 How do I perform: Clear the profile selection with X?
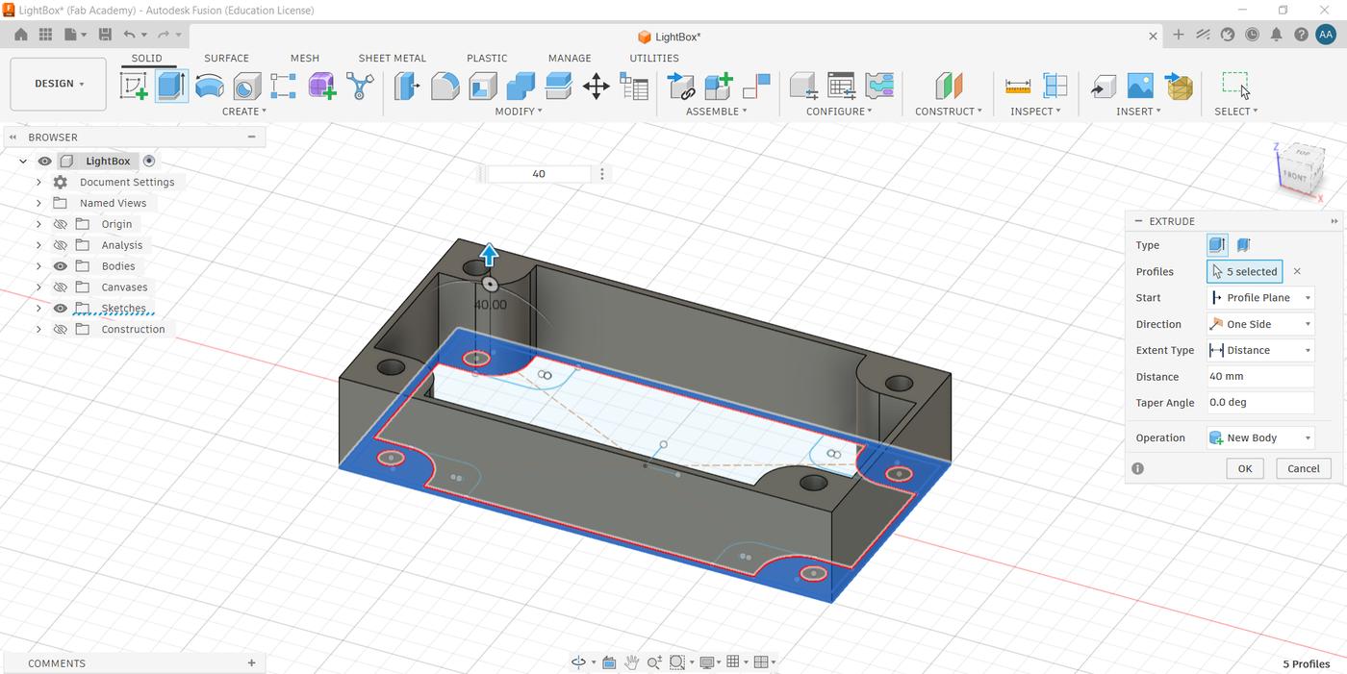click(1297, 271)
